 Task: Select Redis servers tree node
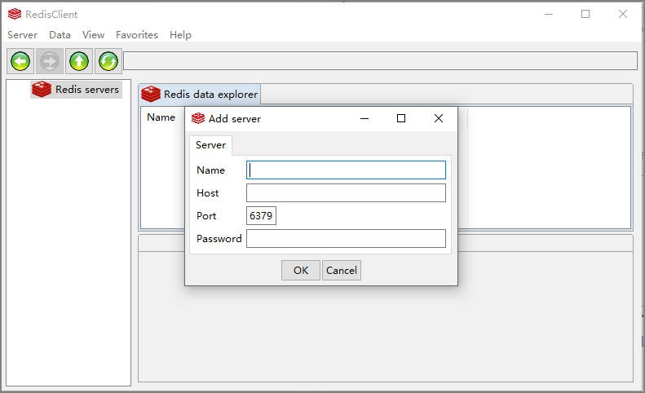click(x=77, y=90)
